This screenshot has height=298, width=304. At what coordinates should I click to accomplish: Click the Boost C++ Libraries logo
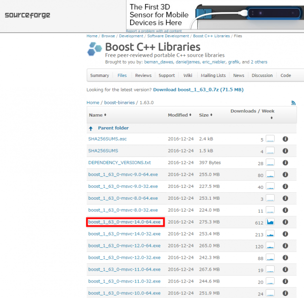(x=95, y=50)
